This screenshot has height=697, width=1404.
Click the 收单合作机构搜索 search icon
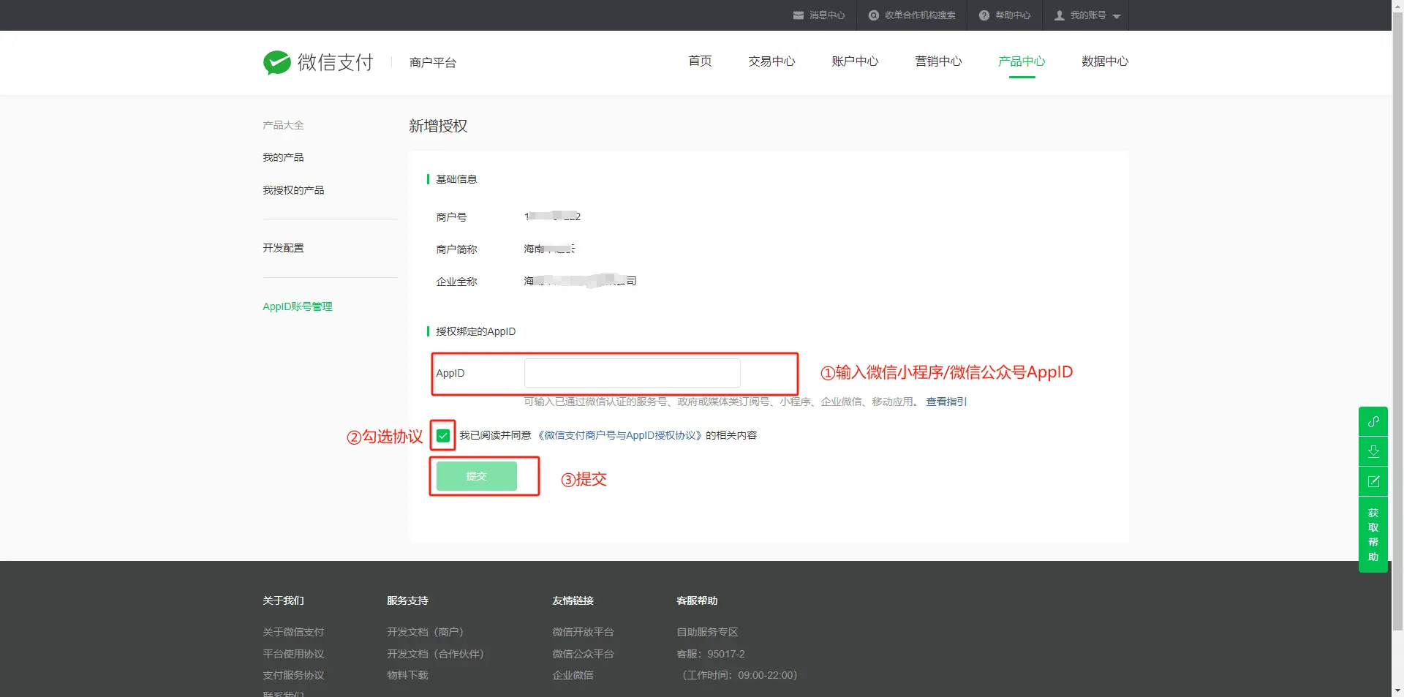tap(873, 15)
